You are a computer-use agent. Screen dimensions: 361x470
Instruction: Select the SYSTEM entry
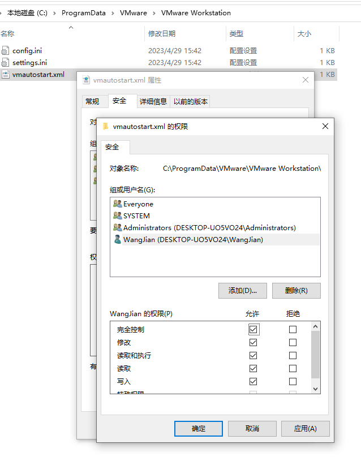click(x=136, y=216)
